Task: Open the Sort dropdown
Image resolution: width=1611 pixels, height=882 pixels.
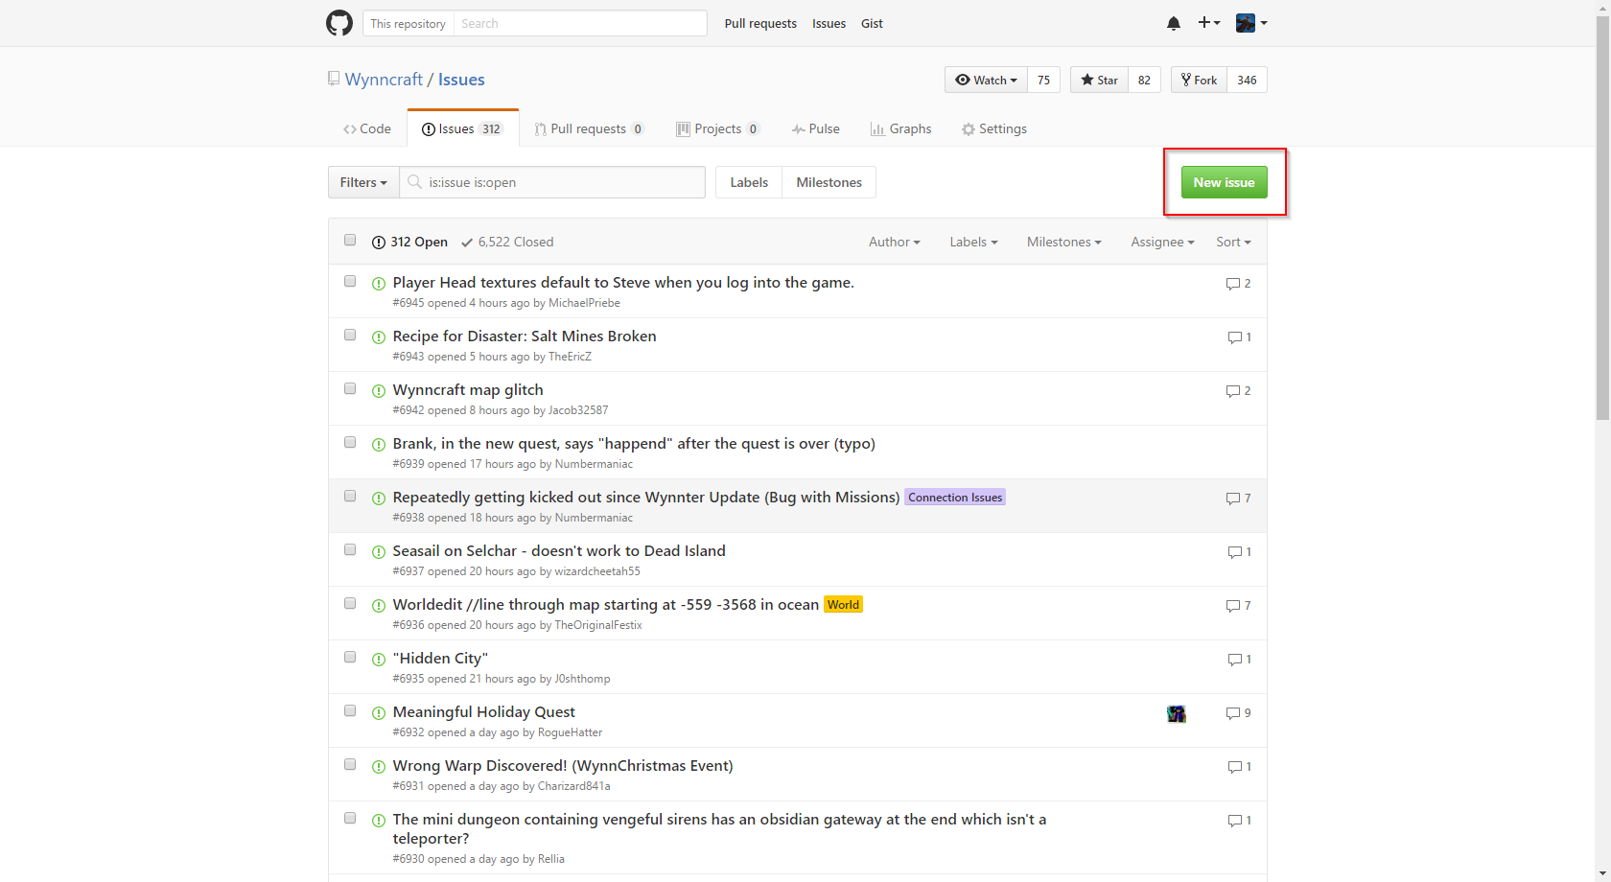Action: (1234, 242)
